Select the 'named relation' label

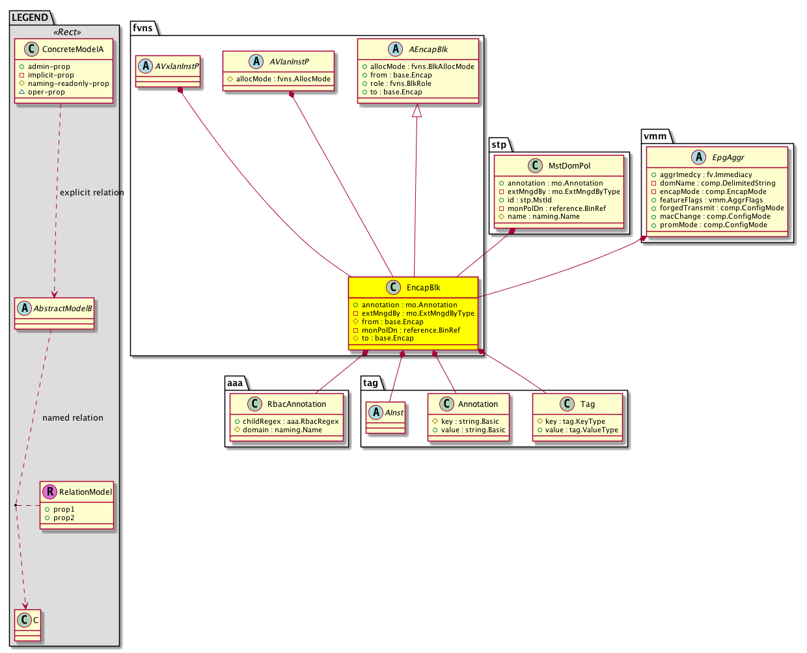click(x=73, y=418)
